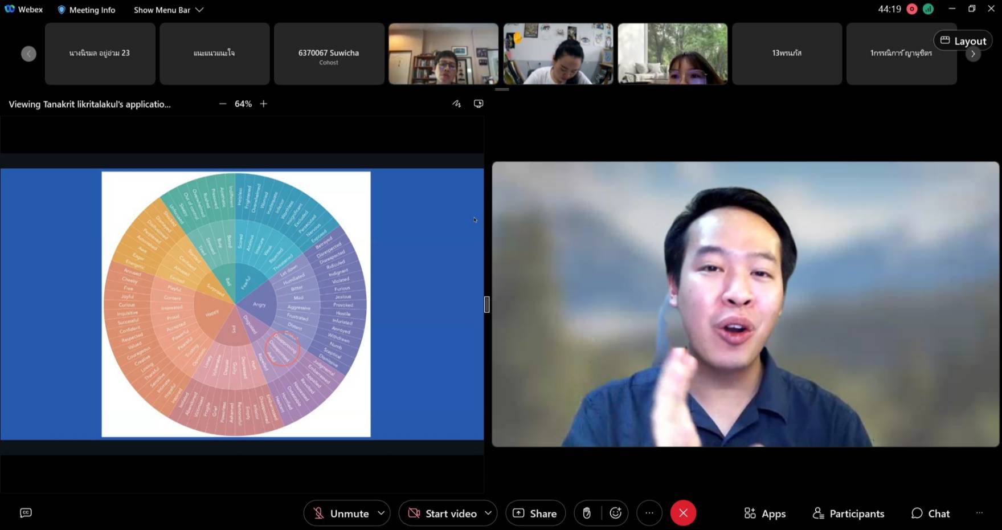Open the Chat panel

pyautogui.click(x=930, y=513)
